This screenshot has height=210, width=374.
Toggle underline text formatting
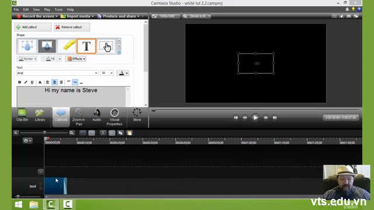[32, 82]
